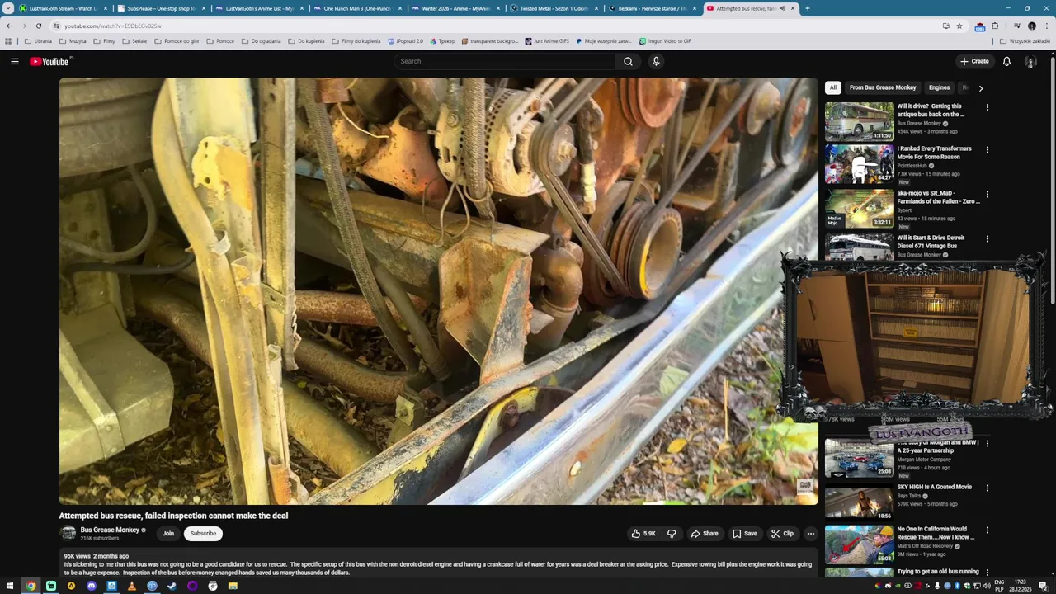Mute the playing YouTube tab speaker icon
The height and width of the screenshot is (594, 1056).
(x=782, y=8)
